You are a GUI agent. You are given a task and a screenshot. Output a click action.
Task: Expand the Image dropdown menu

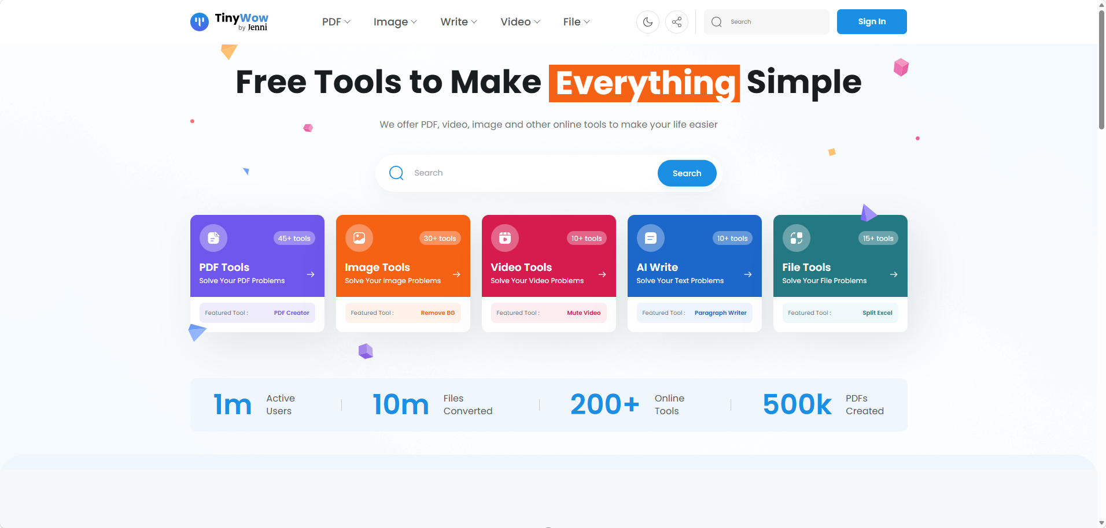point(395,22)
